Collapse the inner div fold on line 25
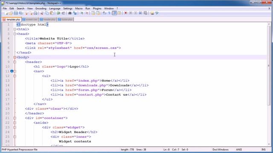The width and height of the screenshot is (273, 153). point(15,137)
